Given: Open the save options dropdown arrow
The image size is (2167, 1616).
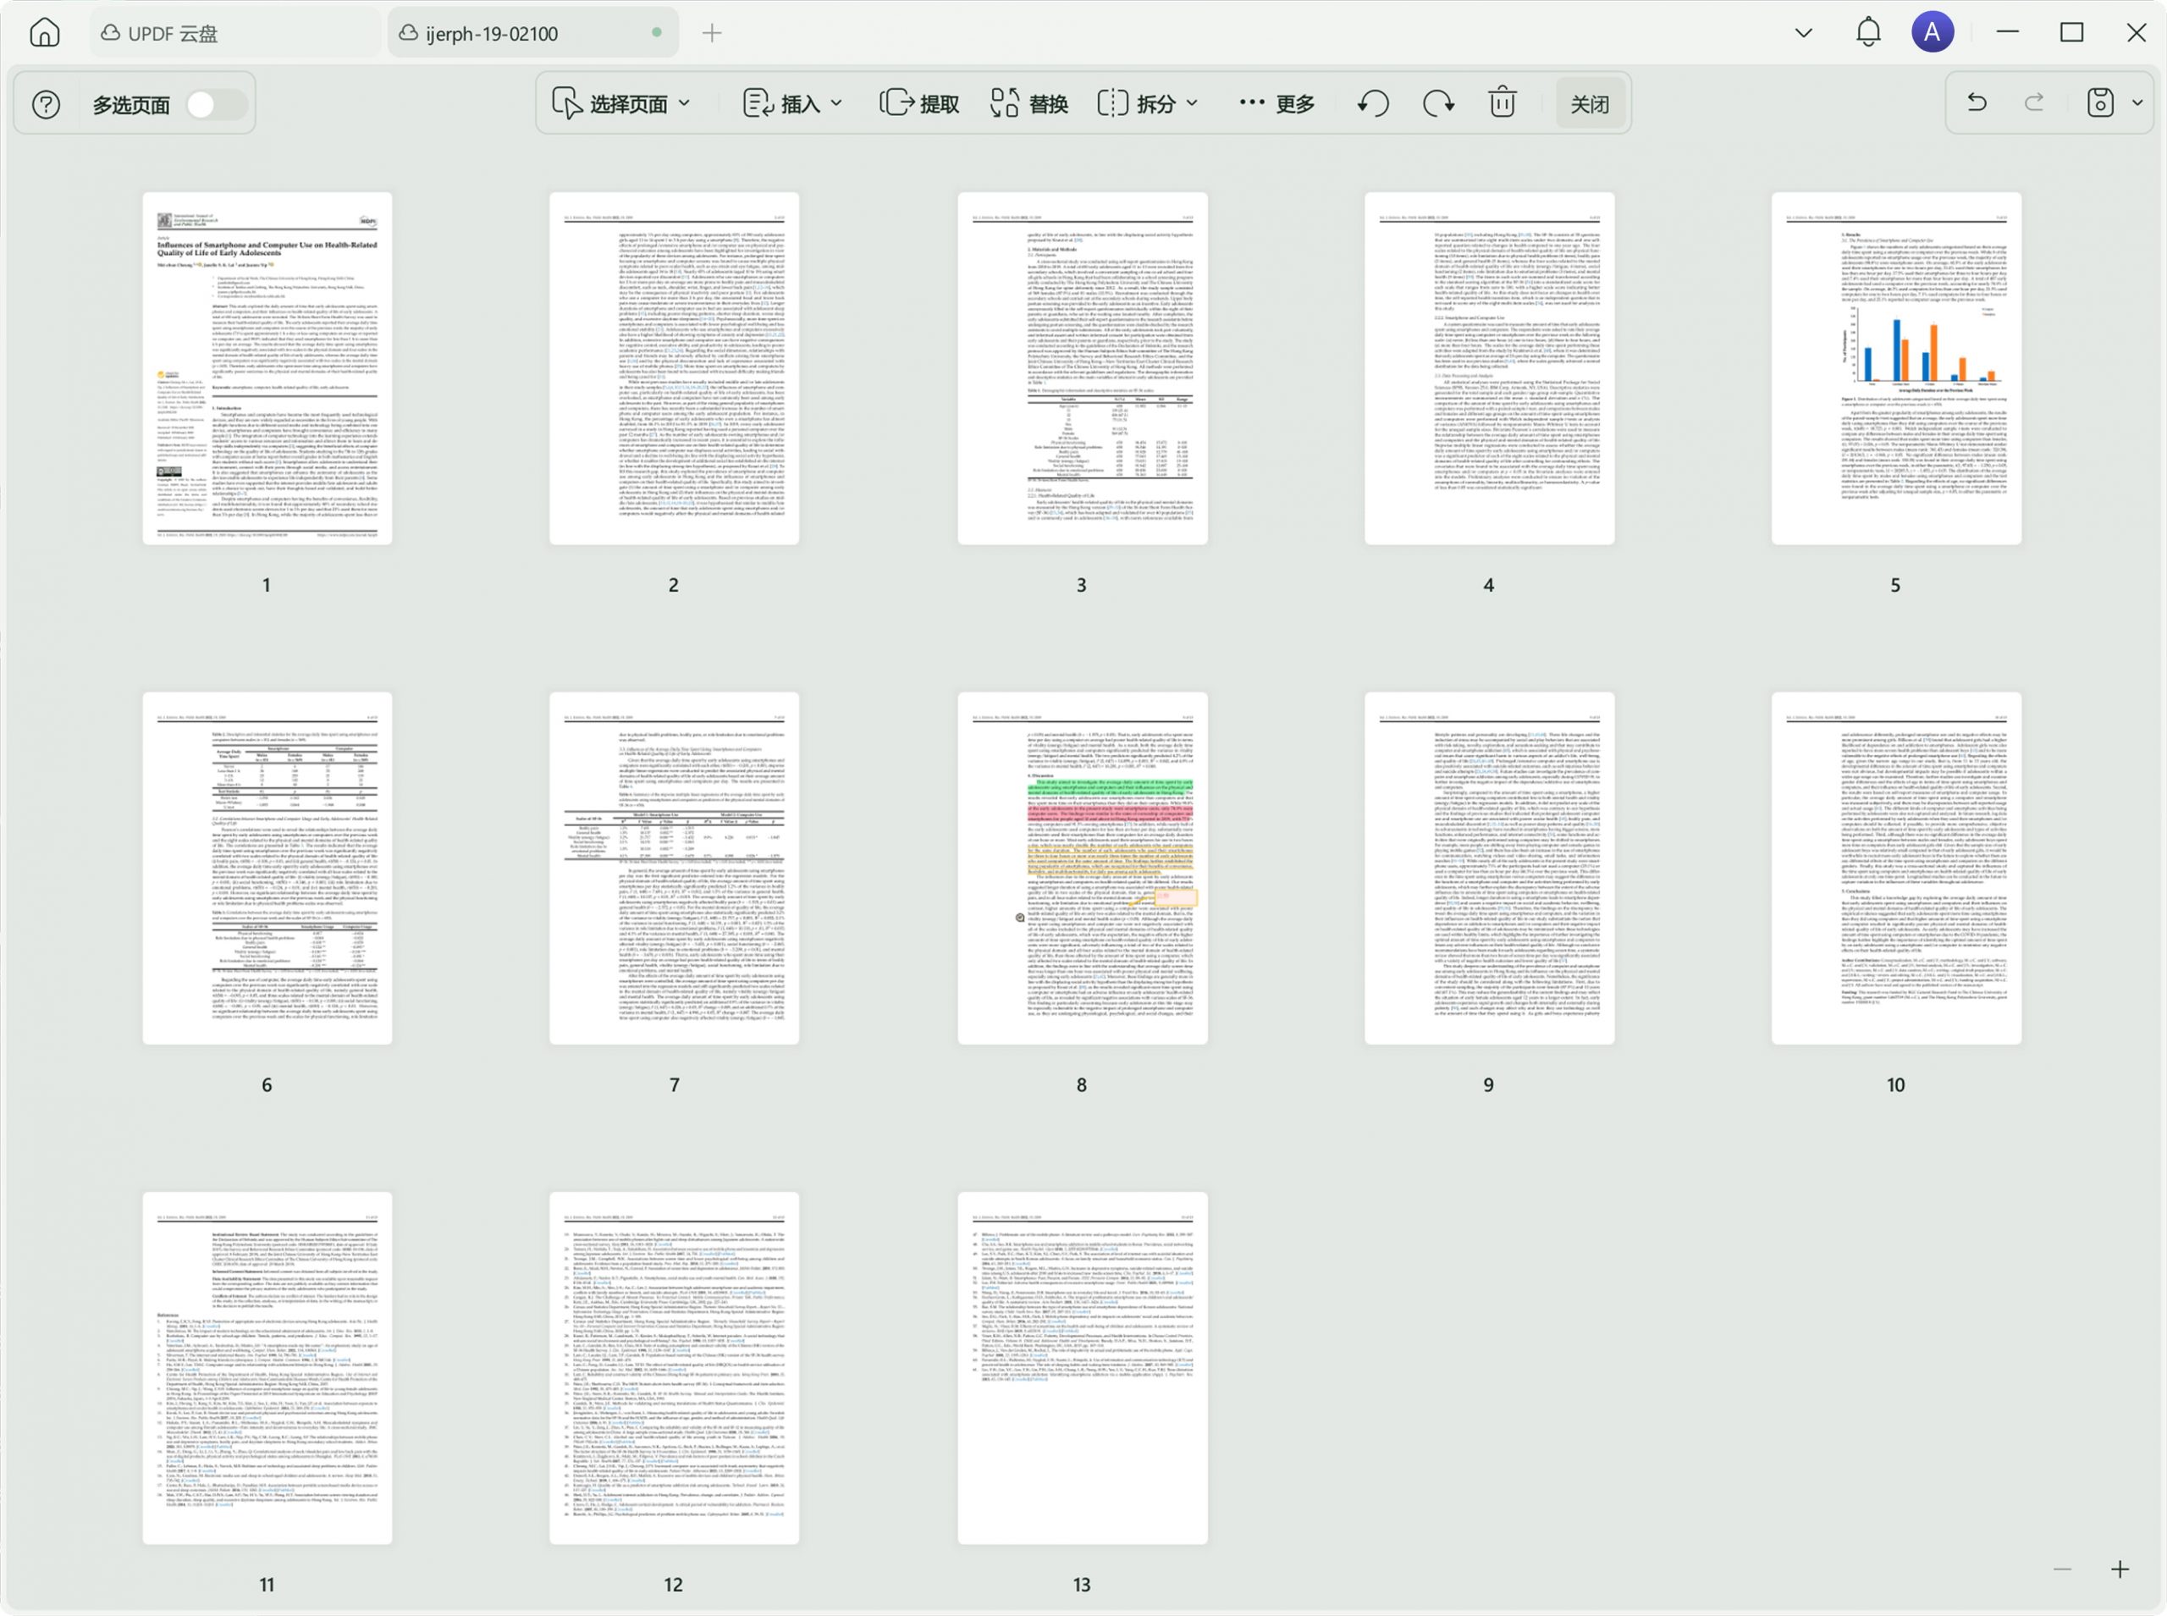Looking at the screenshot, I should coord(2137,102).
